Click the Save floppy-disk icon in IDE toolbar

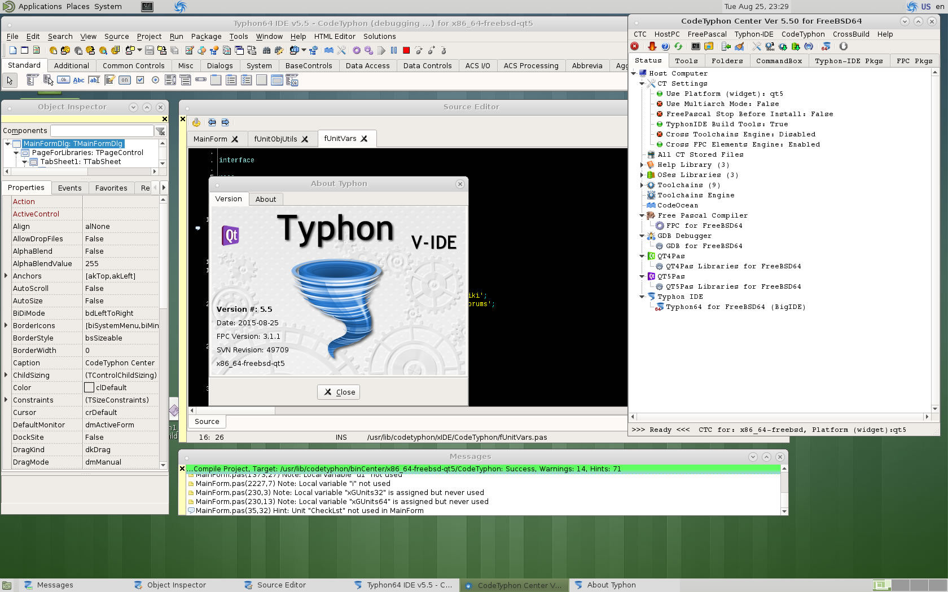point(150,50)
